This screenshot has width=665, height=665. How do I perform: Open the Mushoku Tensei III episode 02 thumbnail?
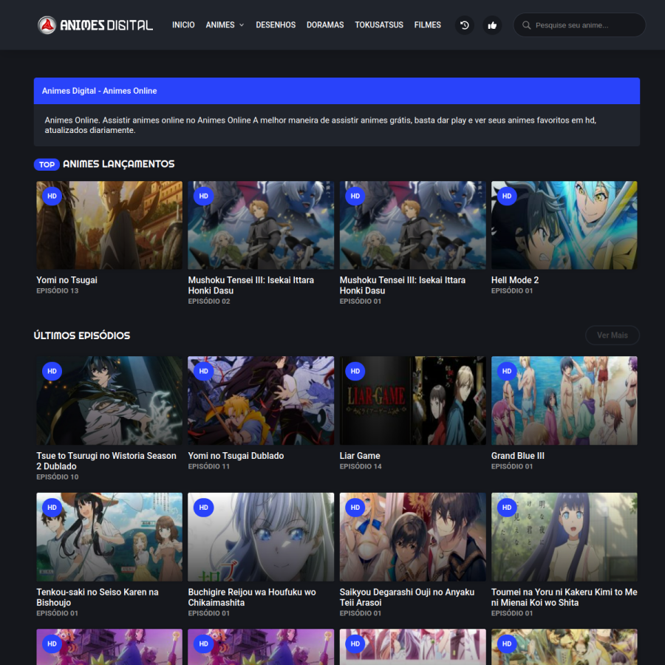261,225
